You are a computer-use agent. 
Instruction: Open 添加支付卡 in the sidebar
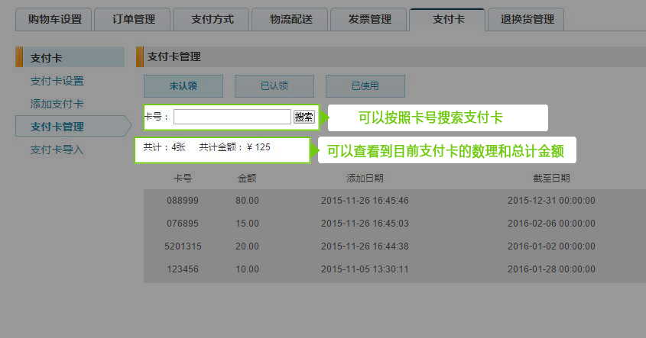[x=57, y=104]
